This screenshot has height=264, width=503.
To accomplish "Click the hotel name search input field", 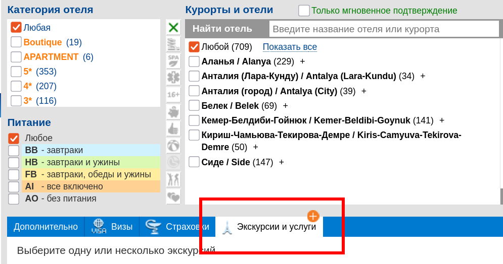I will click(384, 29).
